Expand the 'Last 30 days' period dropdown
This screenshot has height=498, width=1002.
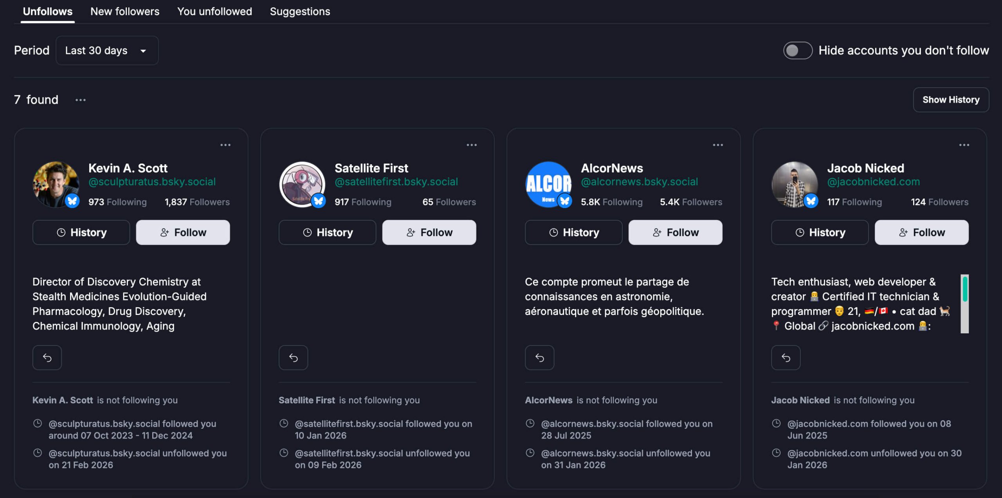pyautogui.click(x=107, y=50)
